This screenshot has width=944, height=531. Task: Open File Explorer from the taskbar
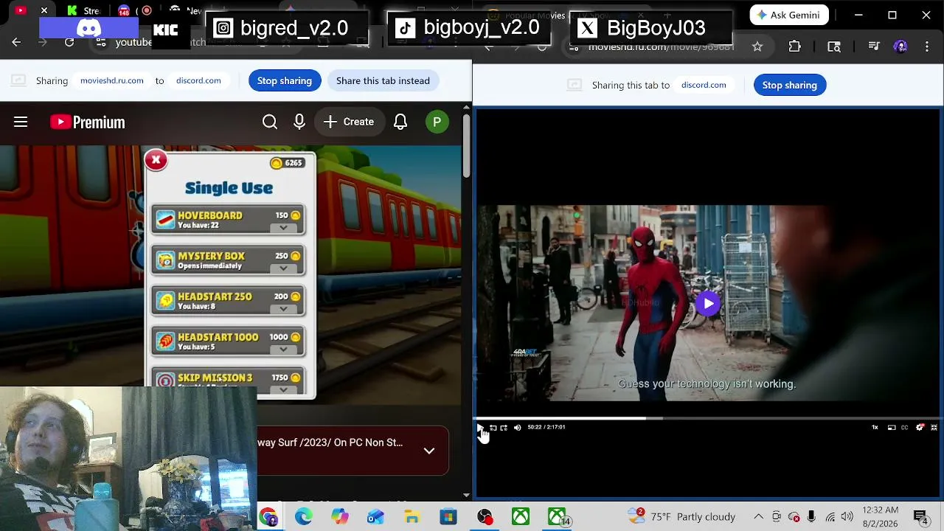tap(412, 517)
